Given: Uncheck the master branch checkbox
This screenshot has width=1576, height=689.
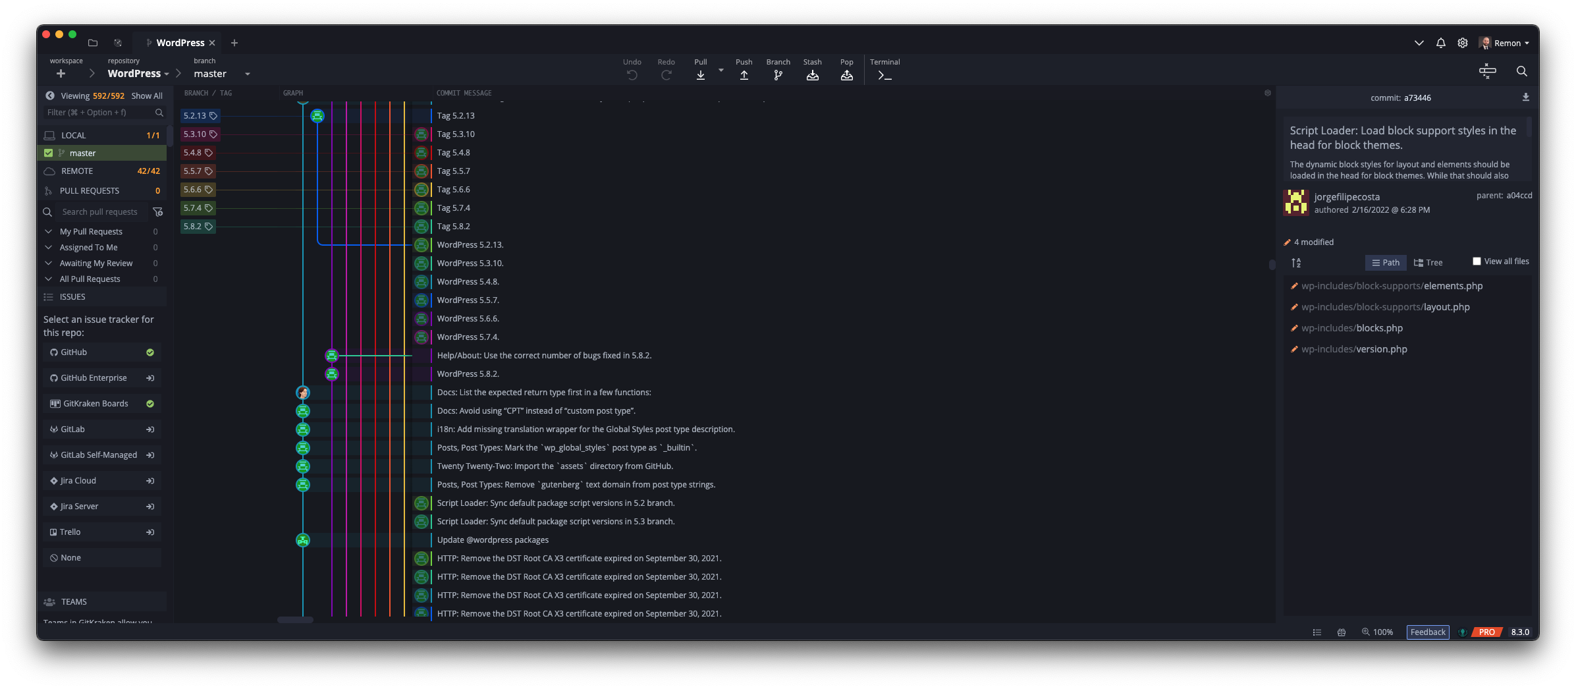Looking at the screenshot, I should (x=48, y=153).
